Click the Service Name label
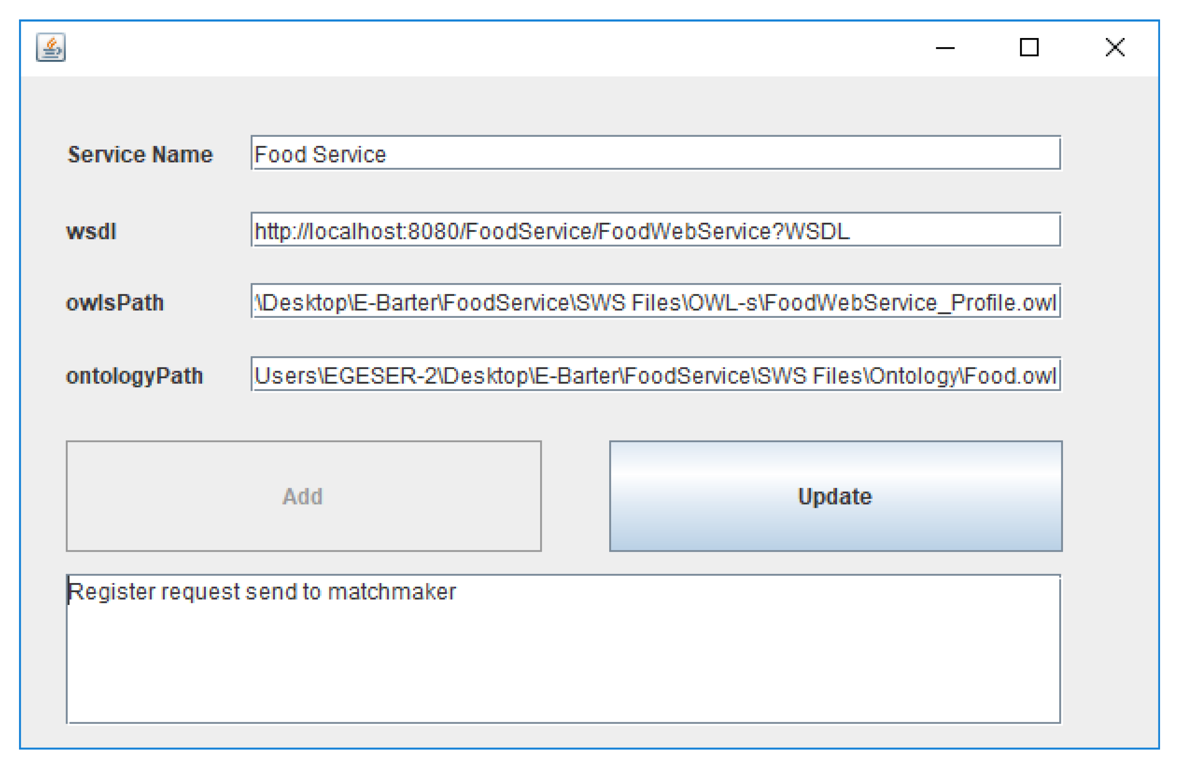Screen dimensions: 1177x769 point(140,154)
